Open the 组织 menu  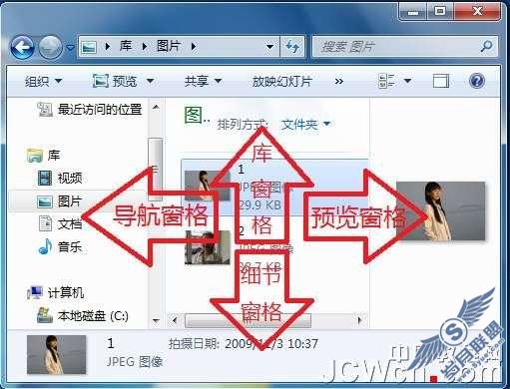[x=44, y=81]
